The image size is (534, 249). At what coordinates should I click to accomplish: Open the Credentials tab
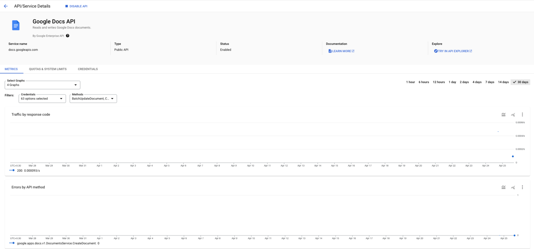88,69
